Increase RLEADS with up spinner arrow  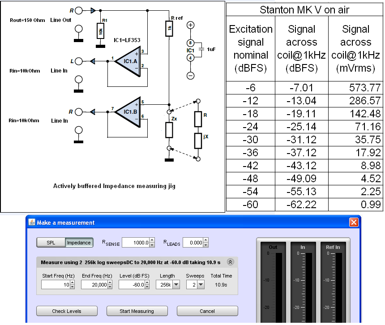click(x=206, y=240)
